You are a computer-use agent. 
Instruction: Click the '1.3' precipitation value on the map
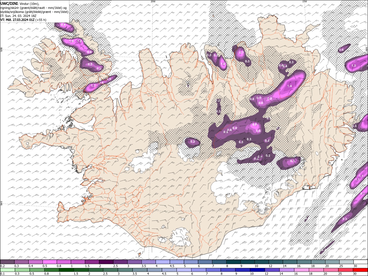tap(93, 86)
